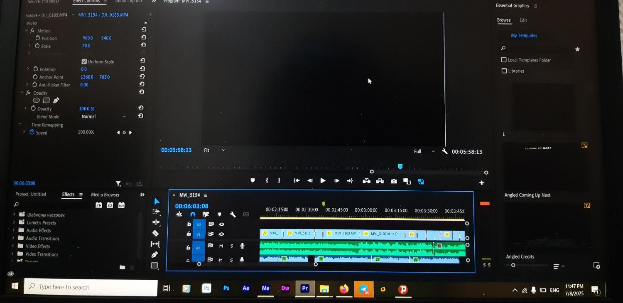Viewport: 623px width, 303px height.
Task: Switch to the Edit tab
Action: [523, 20]
